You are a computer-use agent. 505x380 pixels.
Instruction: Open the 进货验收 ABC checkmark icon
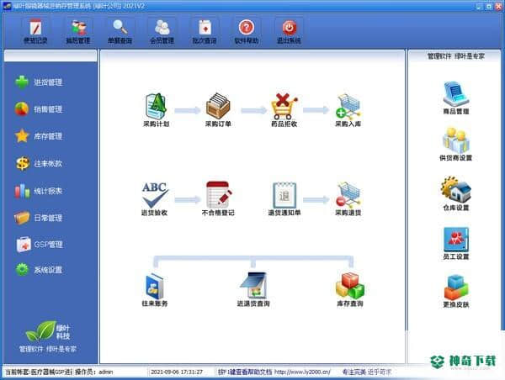155,198
